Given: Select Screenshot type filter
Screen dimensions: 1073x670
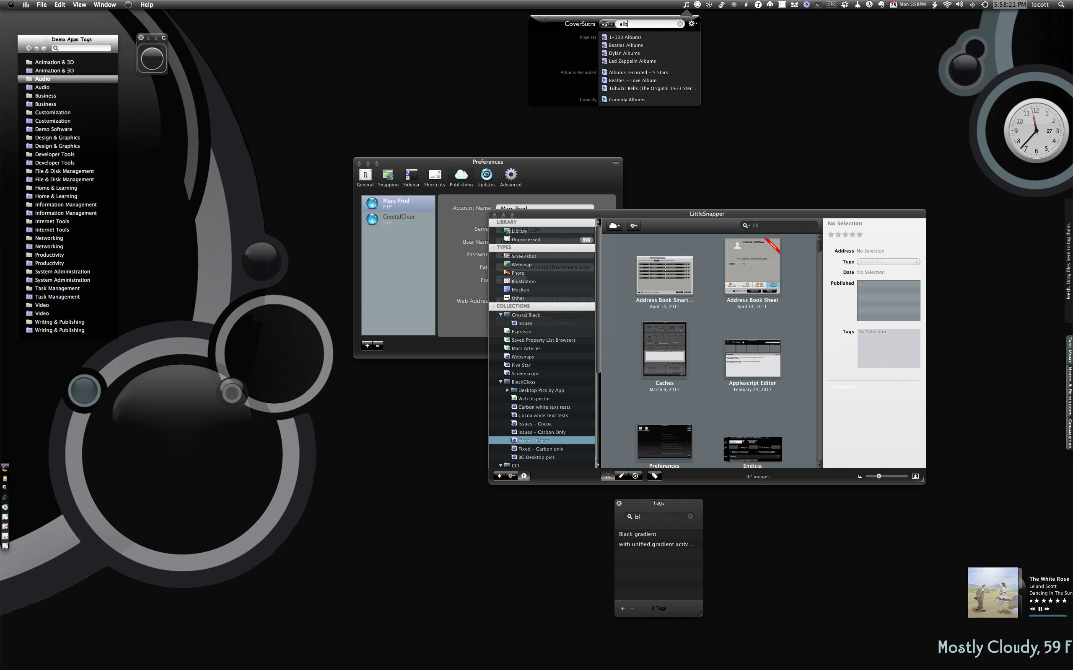Looking at the screenshot, I should (542, 256).
